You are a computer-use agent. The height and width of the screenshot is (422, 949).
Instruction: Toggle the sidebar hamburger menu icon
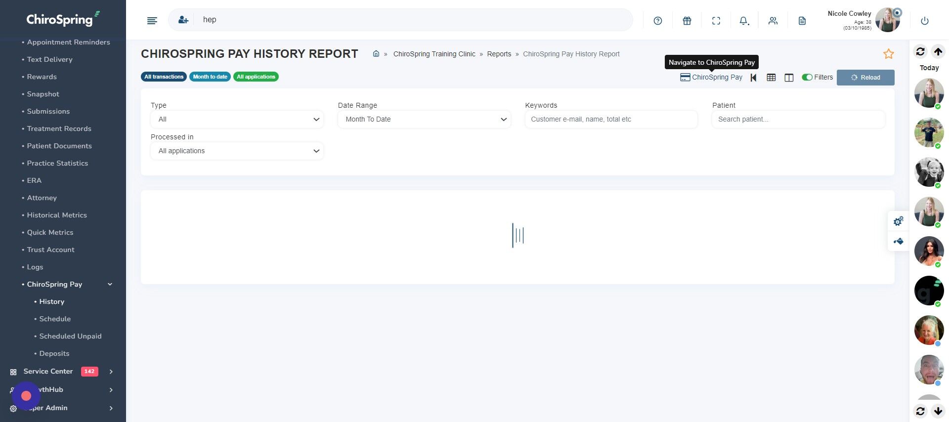[x=152, y=20]
